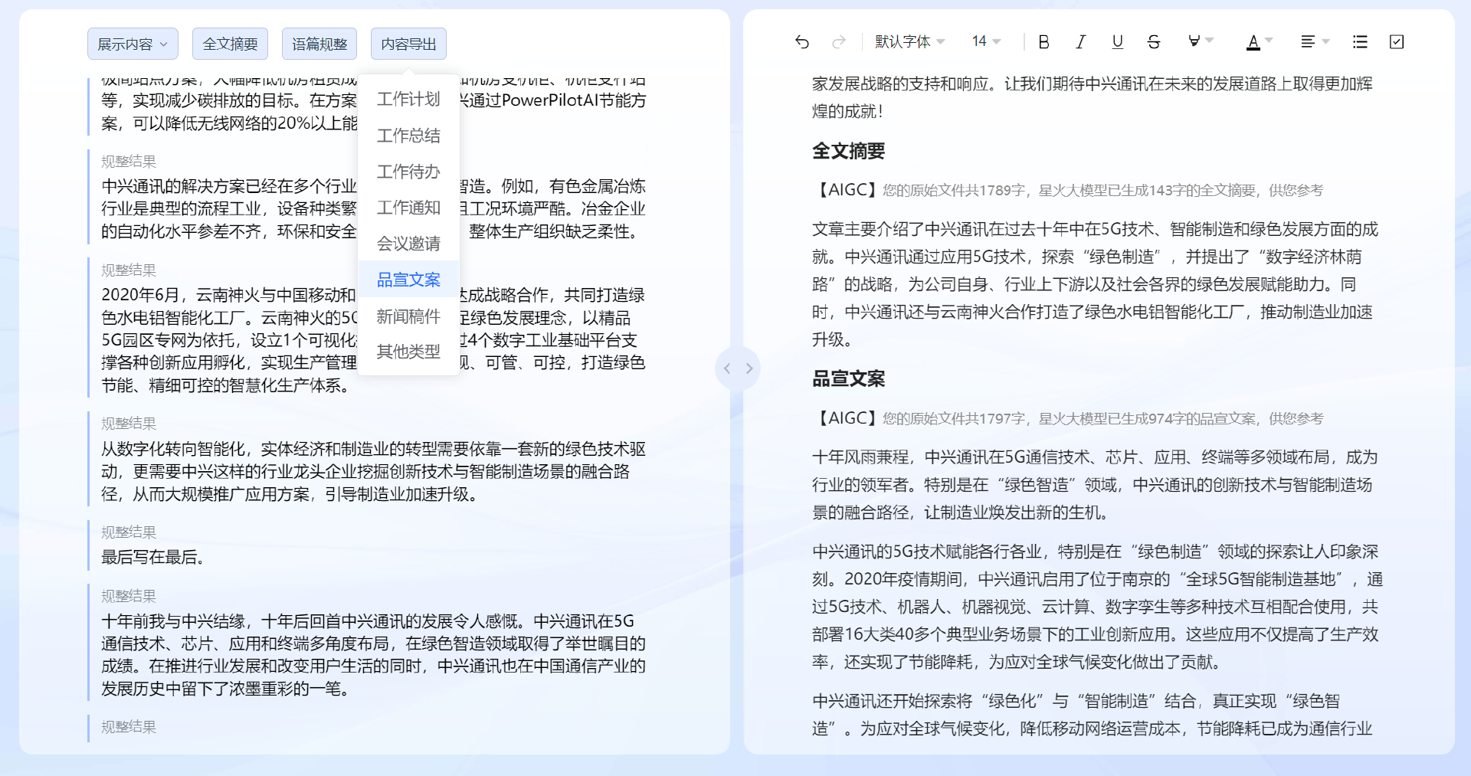This screenshot has width=1471, height=776.
Task: Click the 内容导出 button
Action: tap(408, 44)
